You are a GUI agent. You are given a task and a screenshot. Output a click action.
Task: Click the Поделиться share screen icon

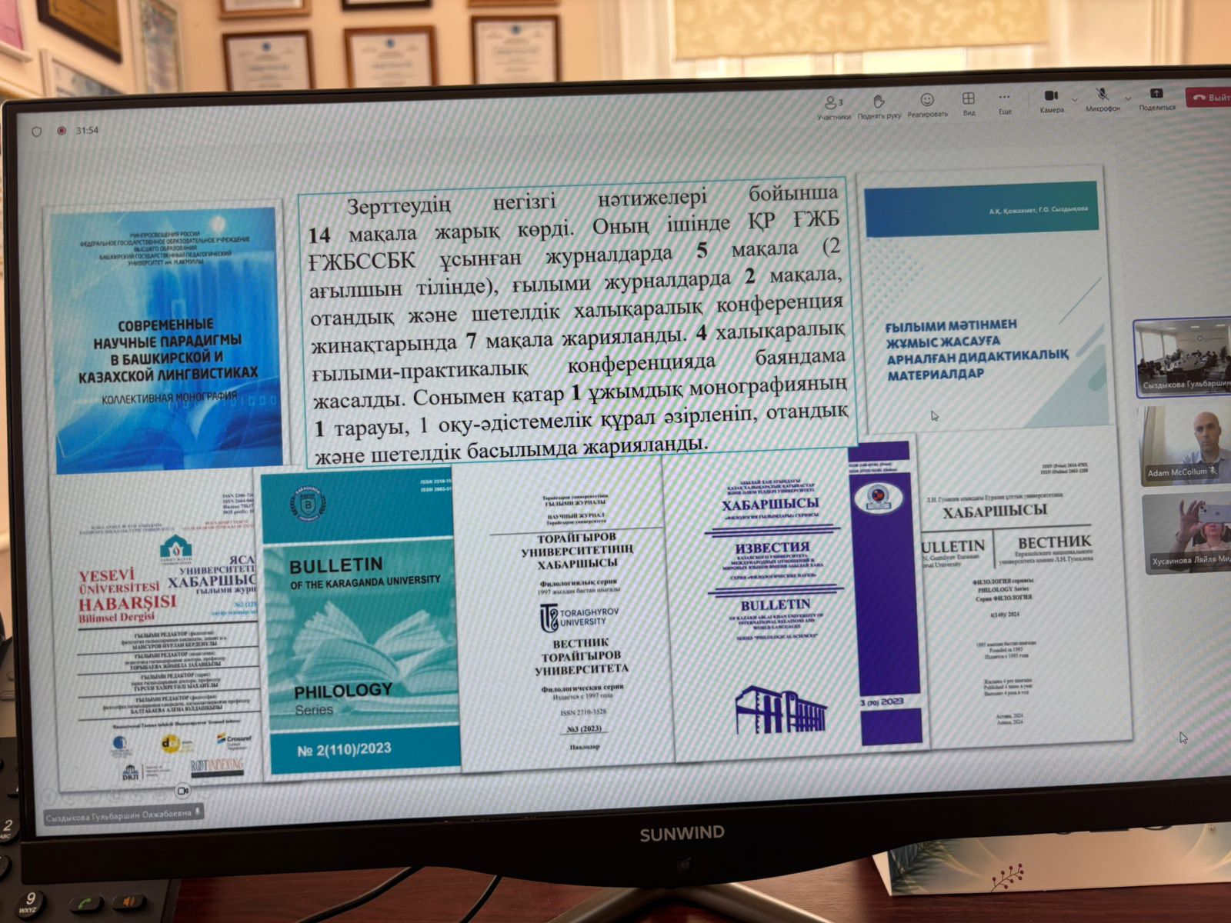[x=1156, y=95]
